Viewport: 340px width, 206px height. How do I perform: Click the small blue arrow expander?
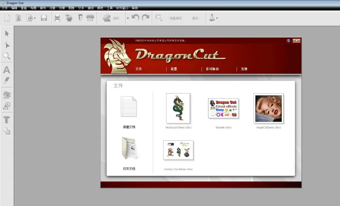pos(128,18)
